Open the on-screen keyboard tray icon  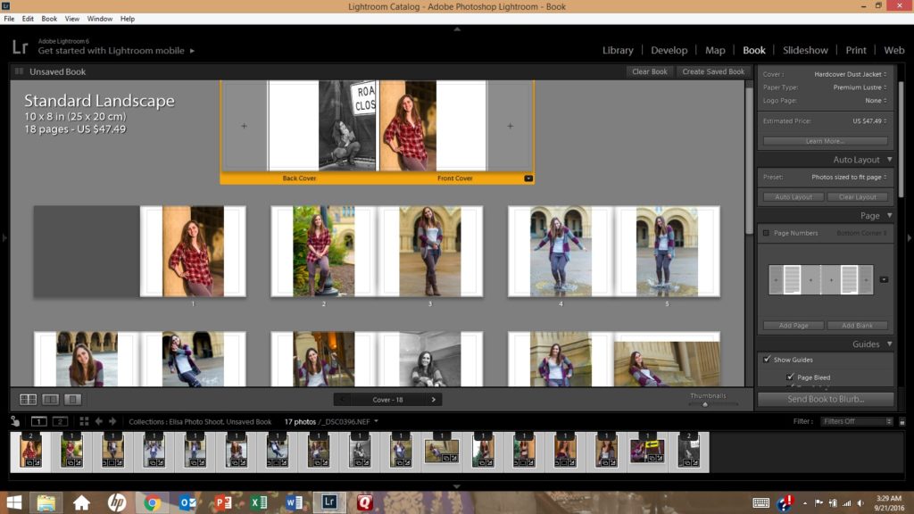pyautogui.click(x=760, y=502)
